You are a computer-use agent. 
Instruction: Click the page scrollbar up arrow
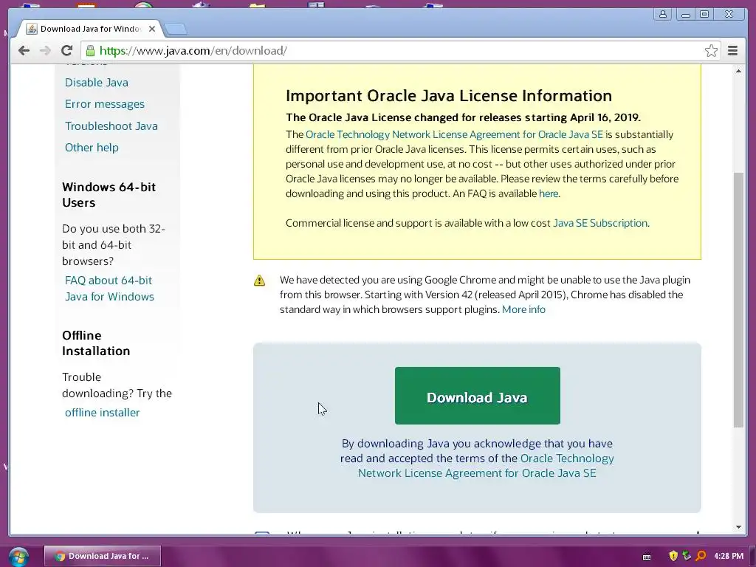coord(738,71)
